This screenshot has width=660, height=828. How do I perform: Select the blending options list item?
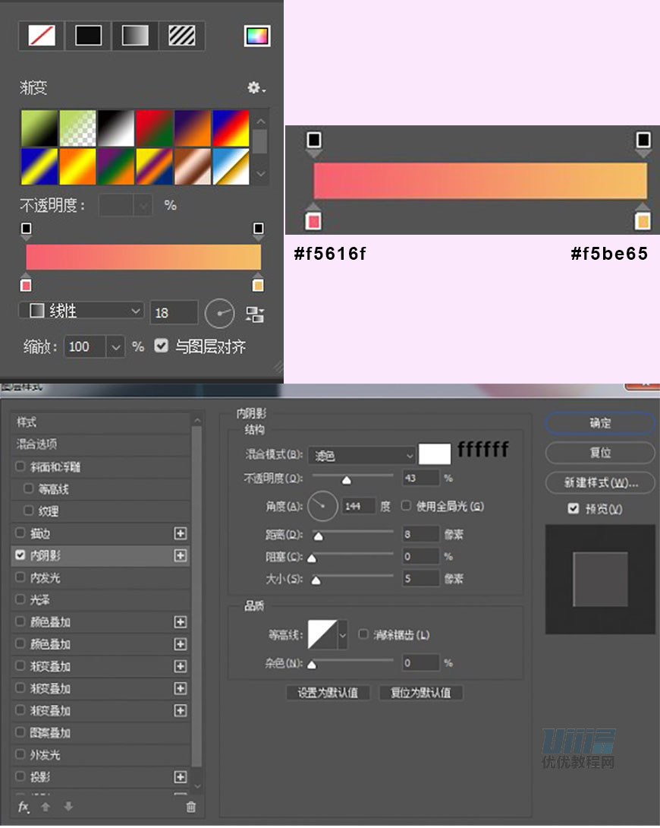(x=36, y=444)
